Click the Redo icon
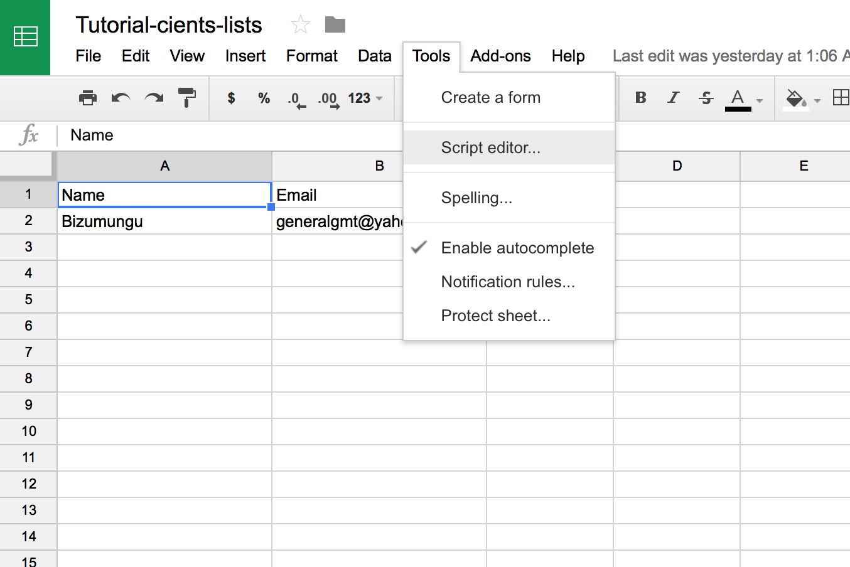The width and height of the screenshot is (850, 567). [154, 98]
